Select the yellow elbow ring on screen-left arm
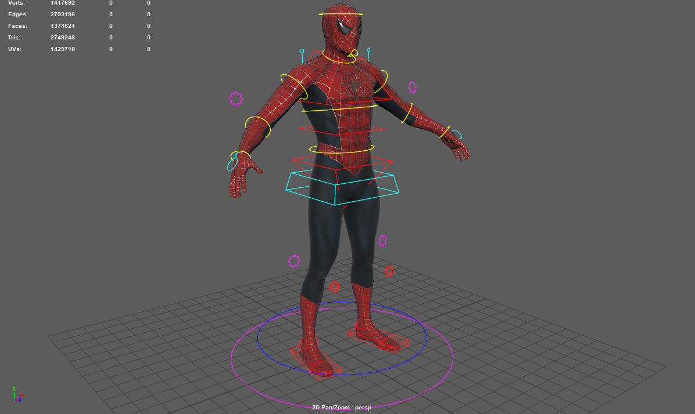 pos(258,126)
